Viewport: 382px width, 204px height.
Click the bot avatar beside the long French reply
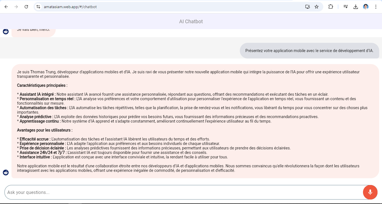(x=6, y=172)
